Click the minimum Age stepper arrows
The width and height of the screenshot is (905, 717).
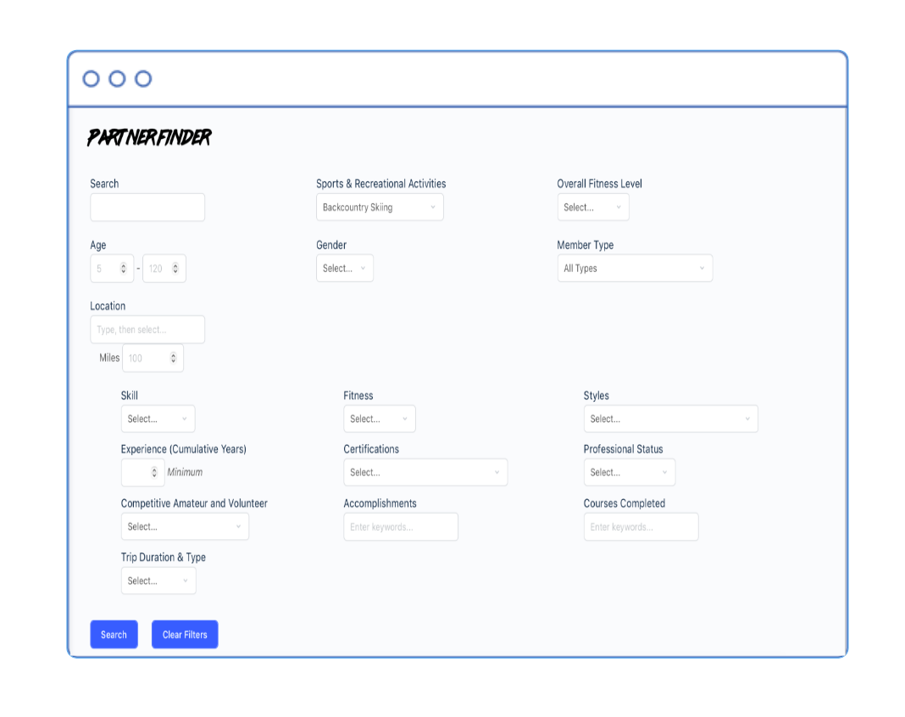[x=124, y=269]
